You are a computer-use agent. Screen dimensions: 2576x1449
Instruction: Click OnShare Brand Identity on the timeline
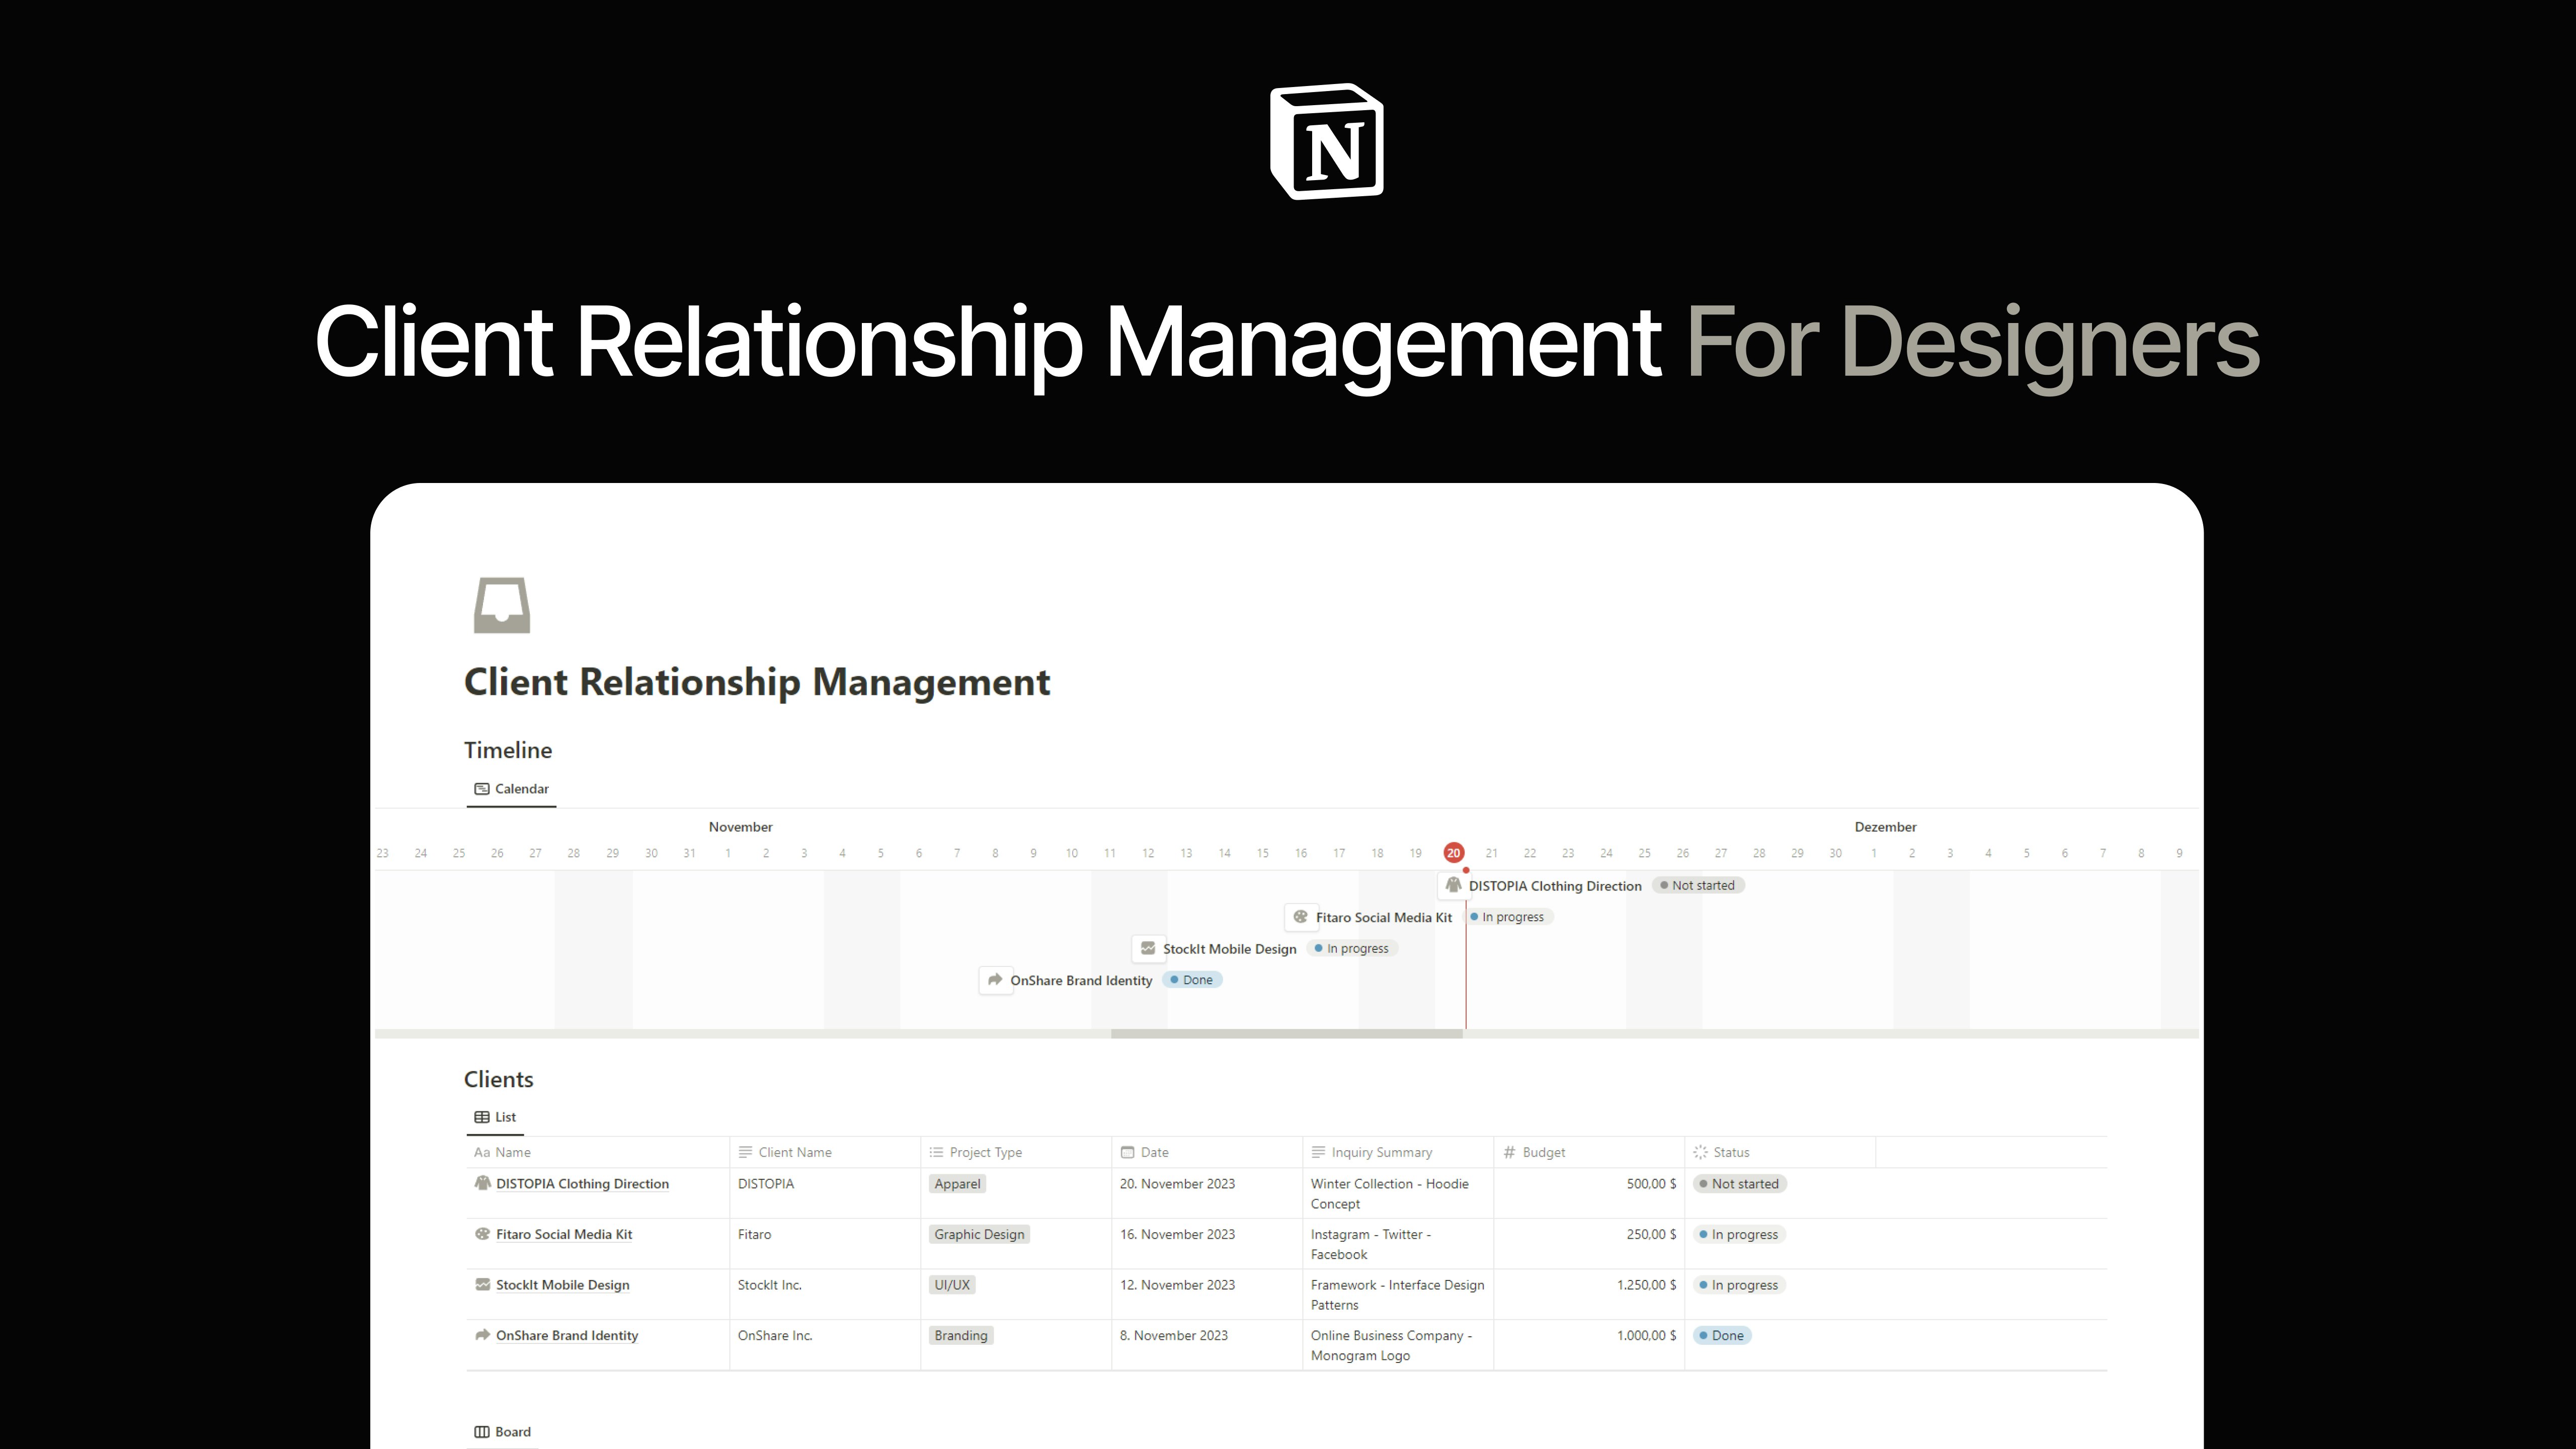point(1081,980)
